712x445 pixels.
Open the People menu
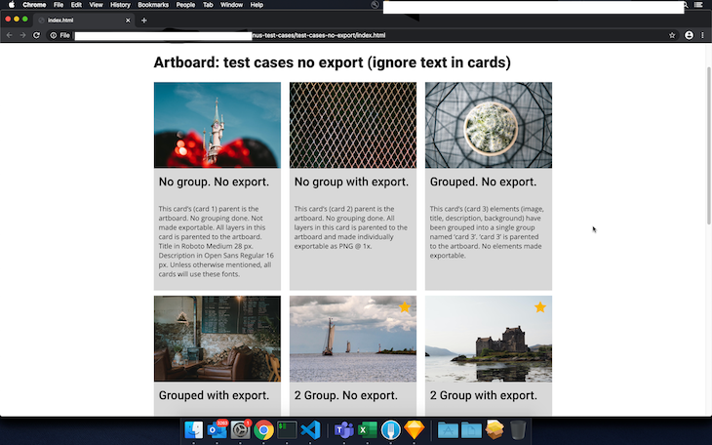(x=185, y=5)
